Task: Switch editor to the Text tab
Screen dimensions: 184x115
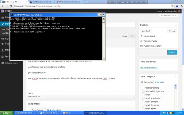Action: [132, 36]
